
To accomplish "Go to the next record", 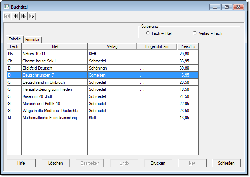I will point(23,16).
